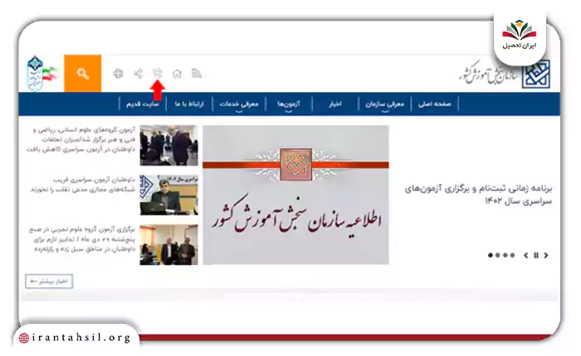Open news thumbnail of two men in hall
The width and height of the screenshot is (581, 356).
[169, 245]
